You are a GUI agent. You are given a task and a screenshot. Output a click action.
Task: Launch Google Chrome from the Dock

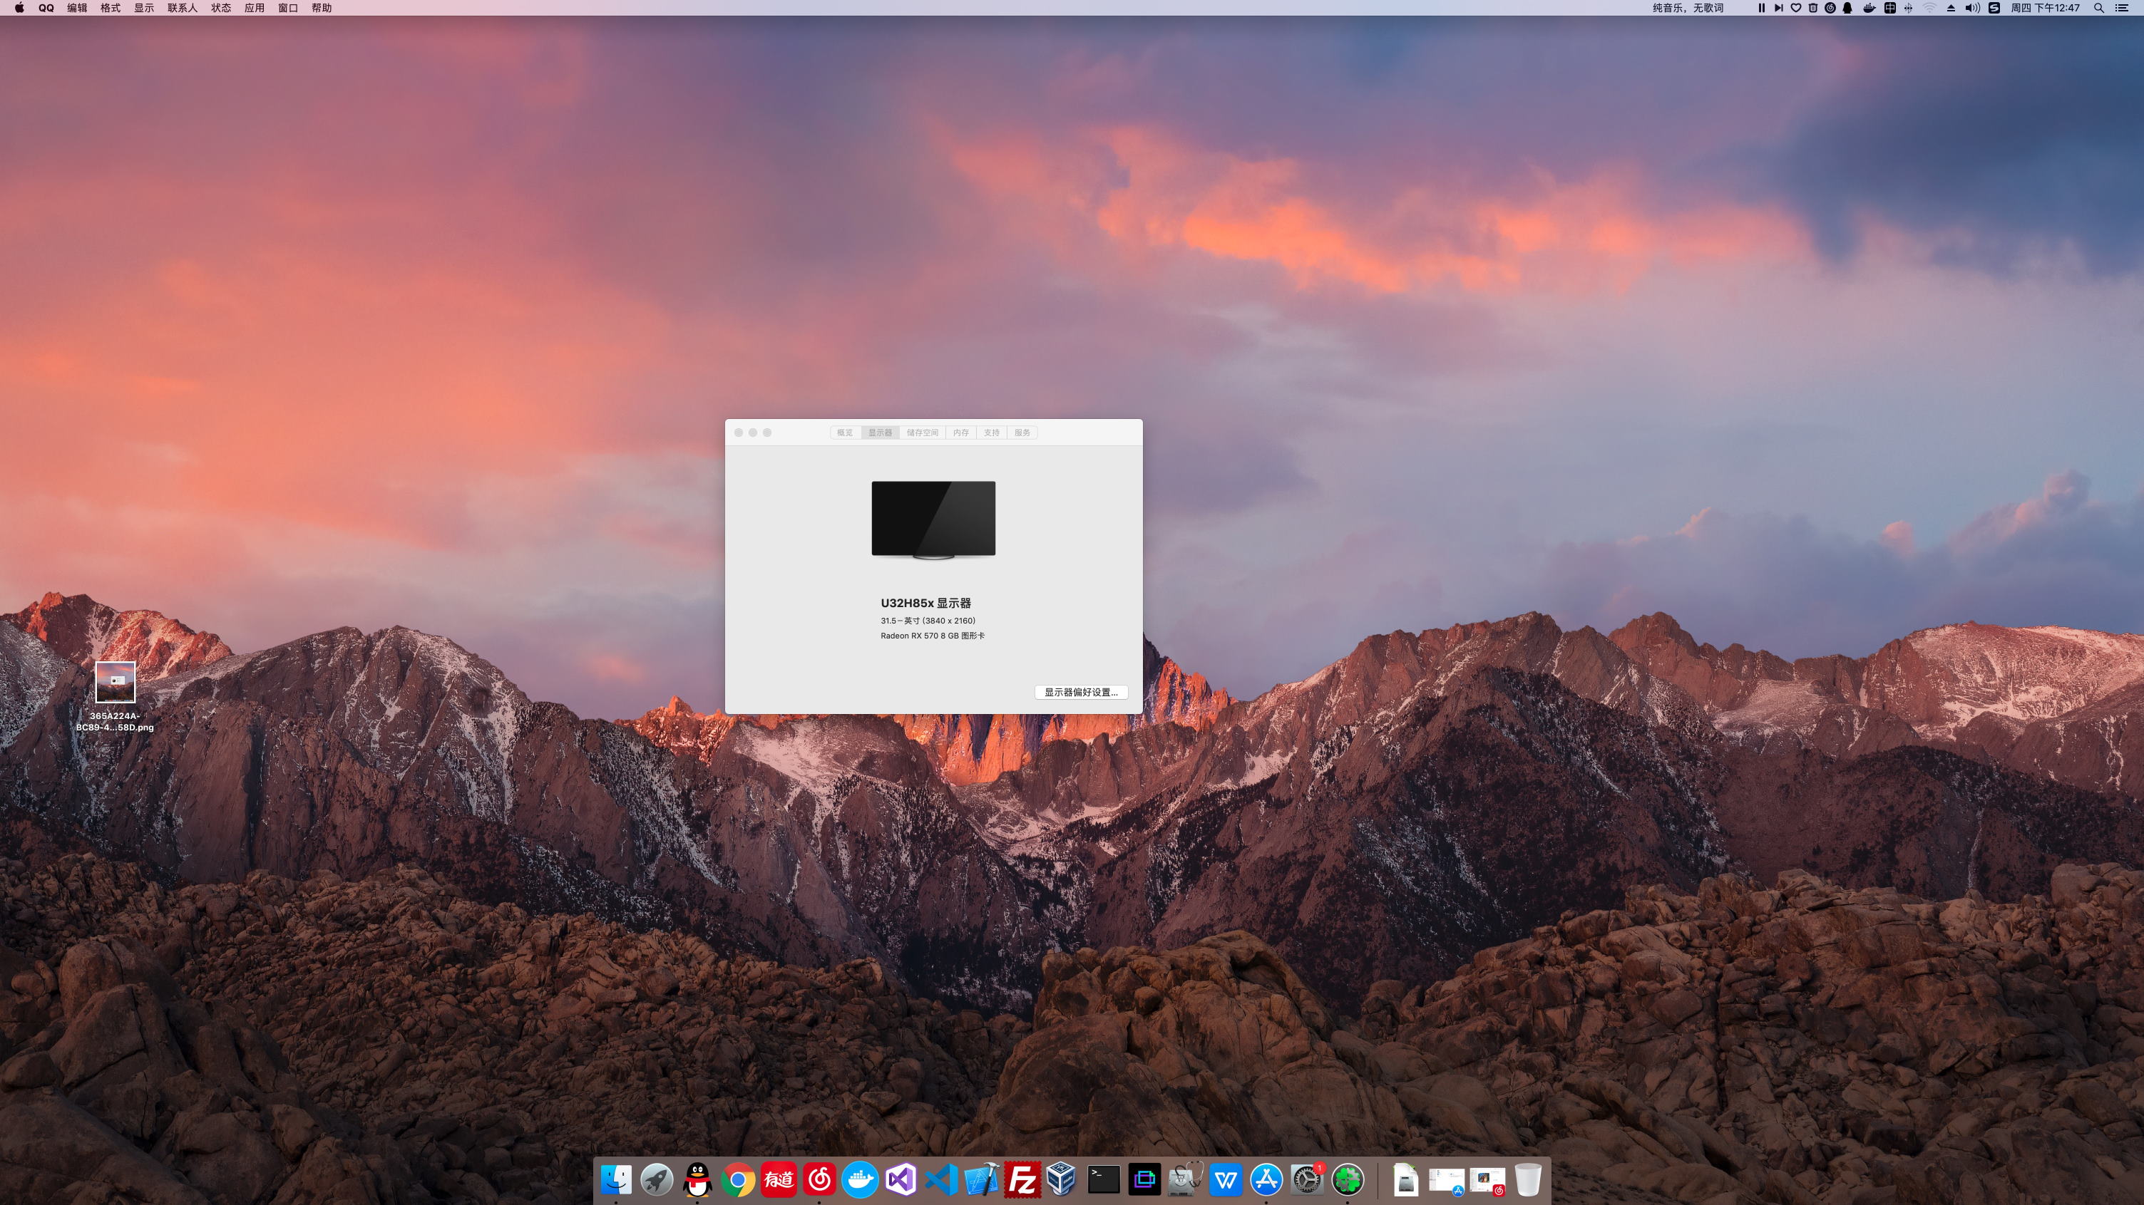tap(737, 1179)
